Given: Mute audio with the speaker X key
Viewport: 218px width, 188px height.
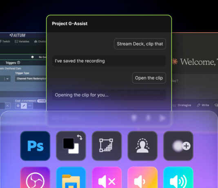Looking at the screenshot, I should [x=107, y=177].
